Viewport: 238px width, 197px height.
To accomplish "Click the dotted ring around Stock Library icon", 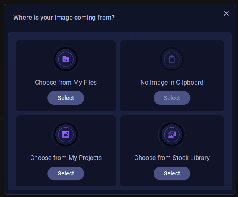I will (172, 122).
